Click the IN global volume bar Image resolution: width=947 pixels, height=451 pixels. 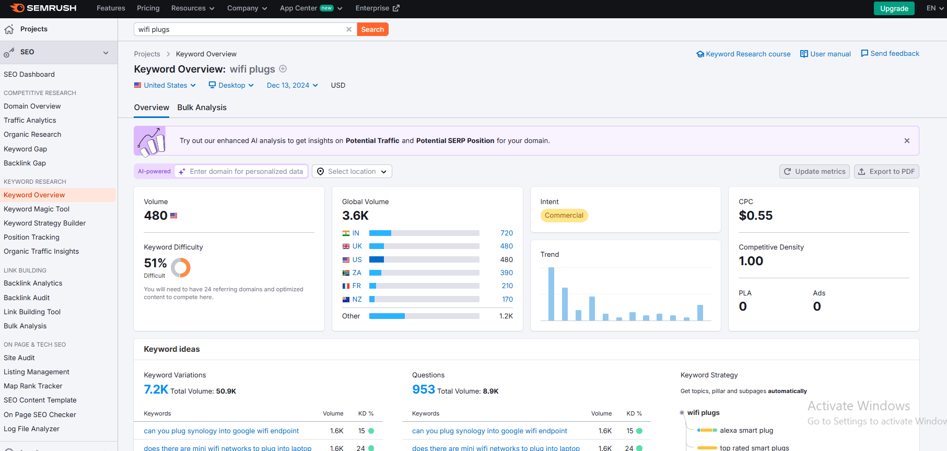pyautogui.click(x=424, y=233)
